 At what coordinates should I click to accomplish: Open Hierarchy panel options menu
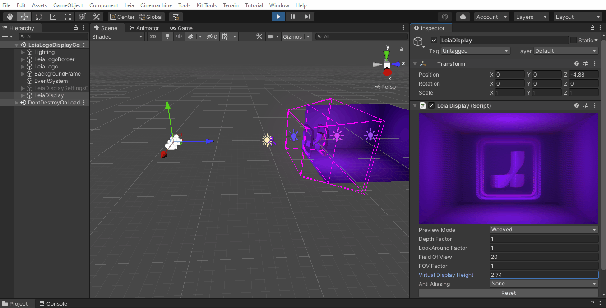83,28
